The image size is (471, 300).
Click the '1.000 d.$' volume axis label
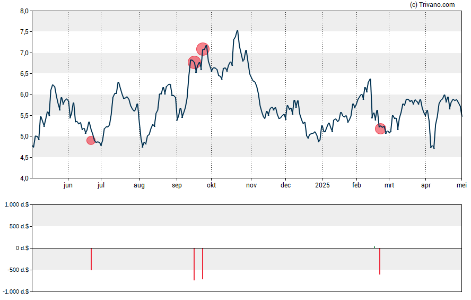click(17, 205)
